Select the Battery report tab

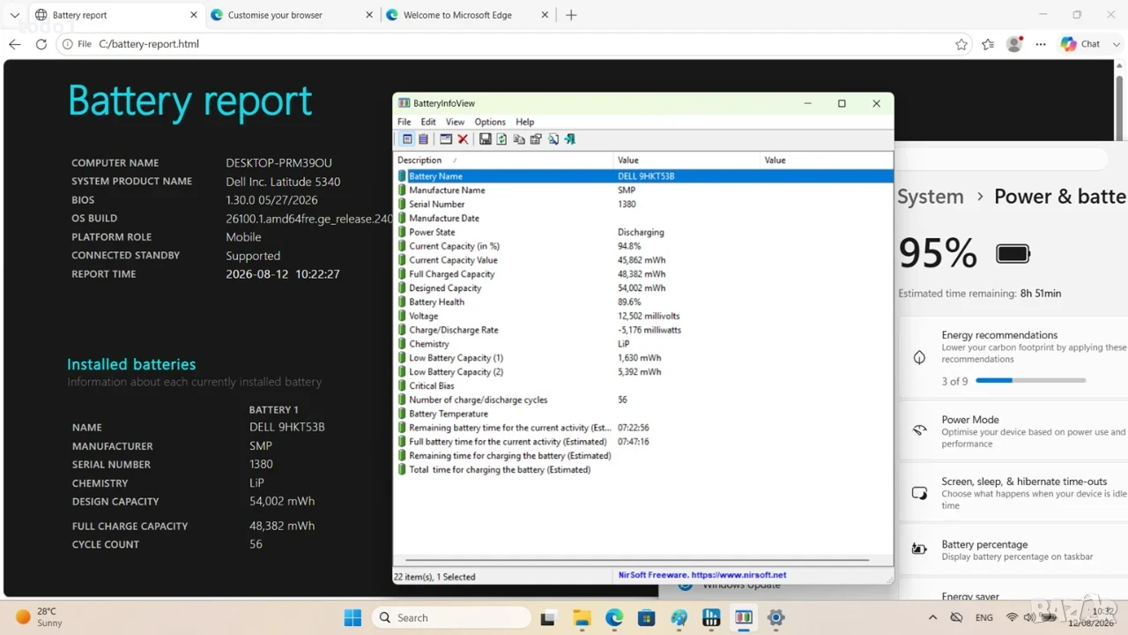pos(115,15)
